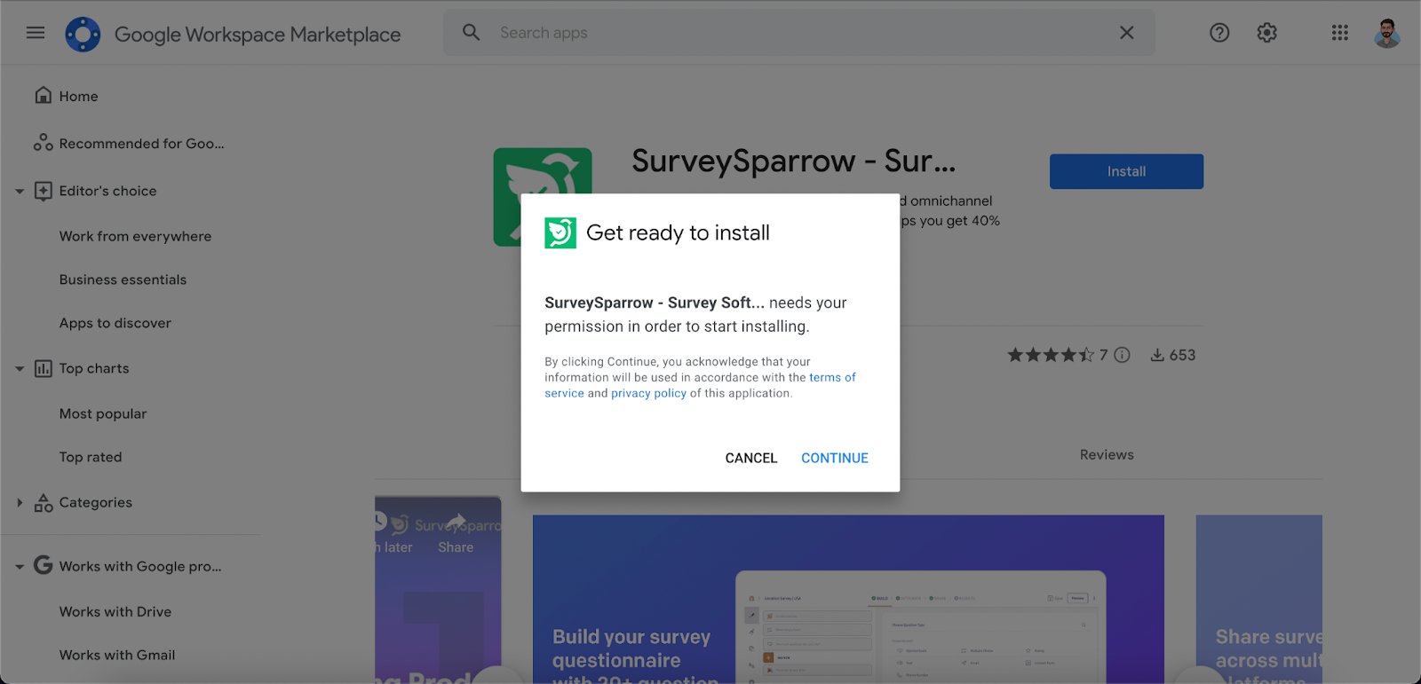Open Work from everywhere list
This screenshot has height=684, width=1421.
tap(135, 236)
